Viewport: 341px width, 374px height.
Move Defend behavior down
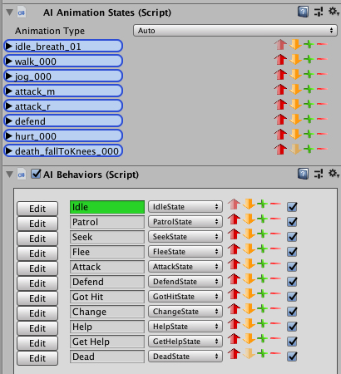tap(249, 279)
